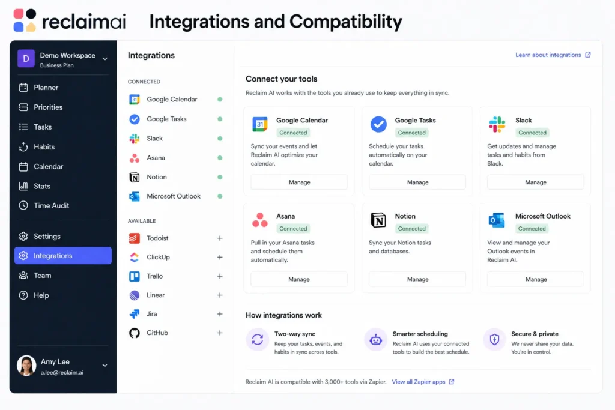
Task: Click green status dot beside Microsoft Outlook
Action: pyautogui.click(x=220, y=196)
